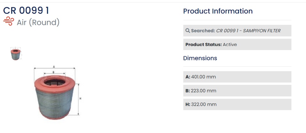Click the Product Status label
The height and width of the screenshot is (133, 306).
pyautogui.click(x=203, y=45)
